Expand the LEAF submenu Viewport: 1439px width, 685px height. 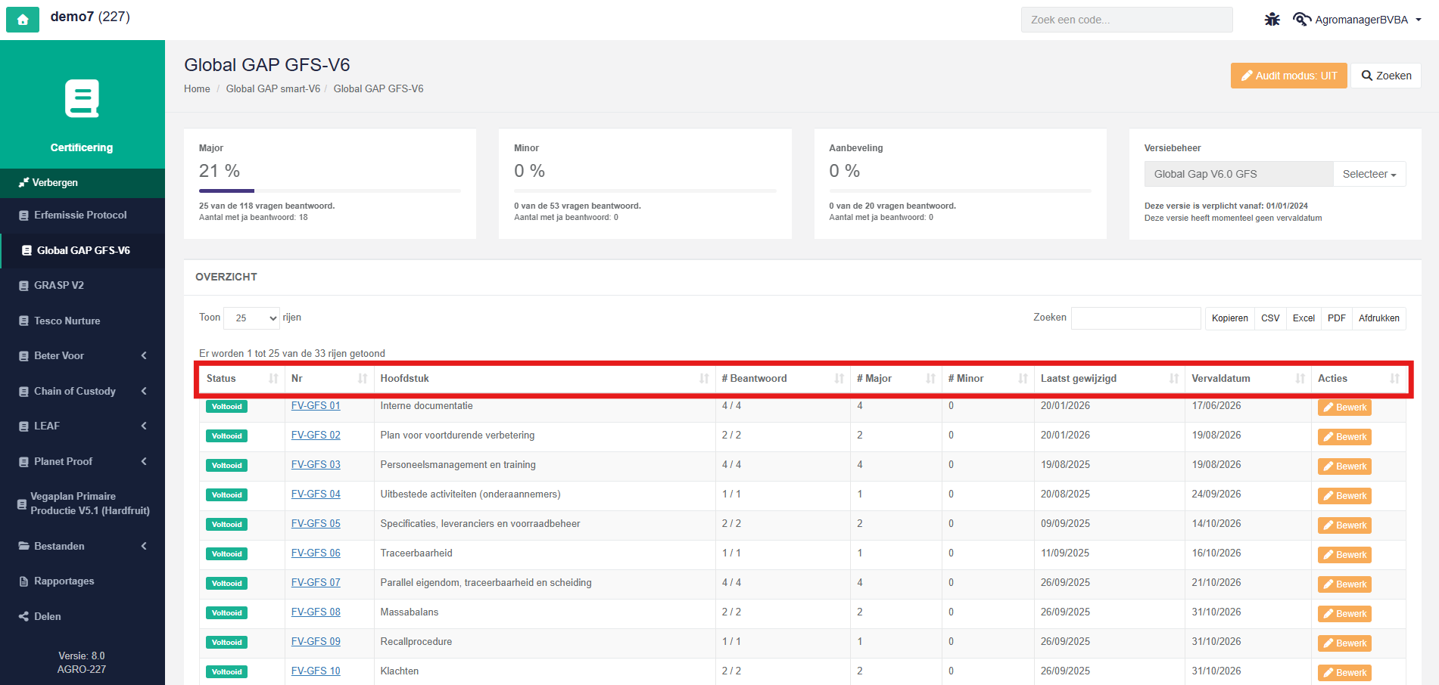click(x=83, y=426)
